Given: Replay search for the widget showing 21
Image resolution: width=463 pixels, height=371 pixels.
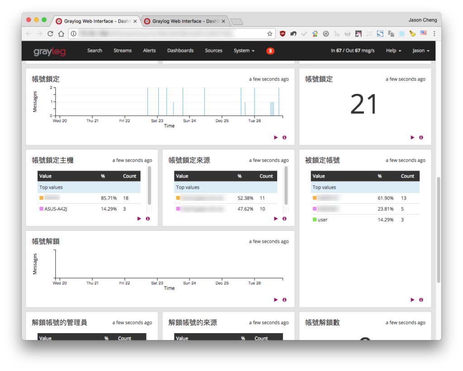Looking at the screenshot, I should (412, 137).
